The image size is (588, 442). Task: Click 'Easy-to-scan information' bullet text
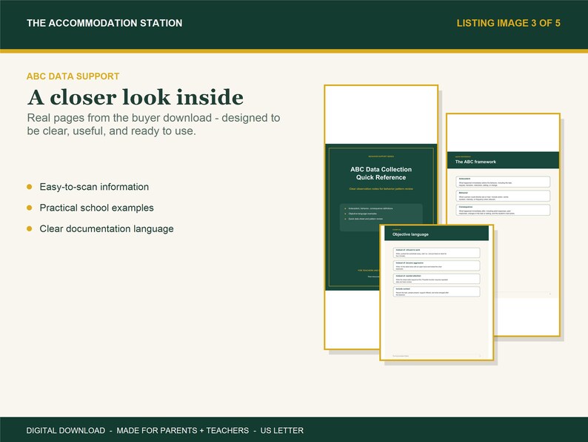pos(94,187)
